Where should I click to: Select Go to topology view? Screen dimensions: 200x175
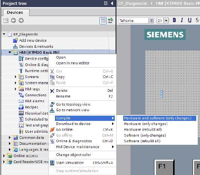click(82, 104)
